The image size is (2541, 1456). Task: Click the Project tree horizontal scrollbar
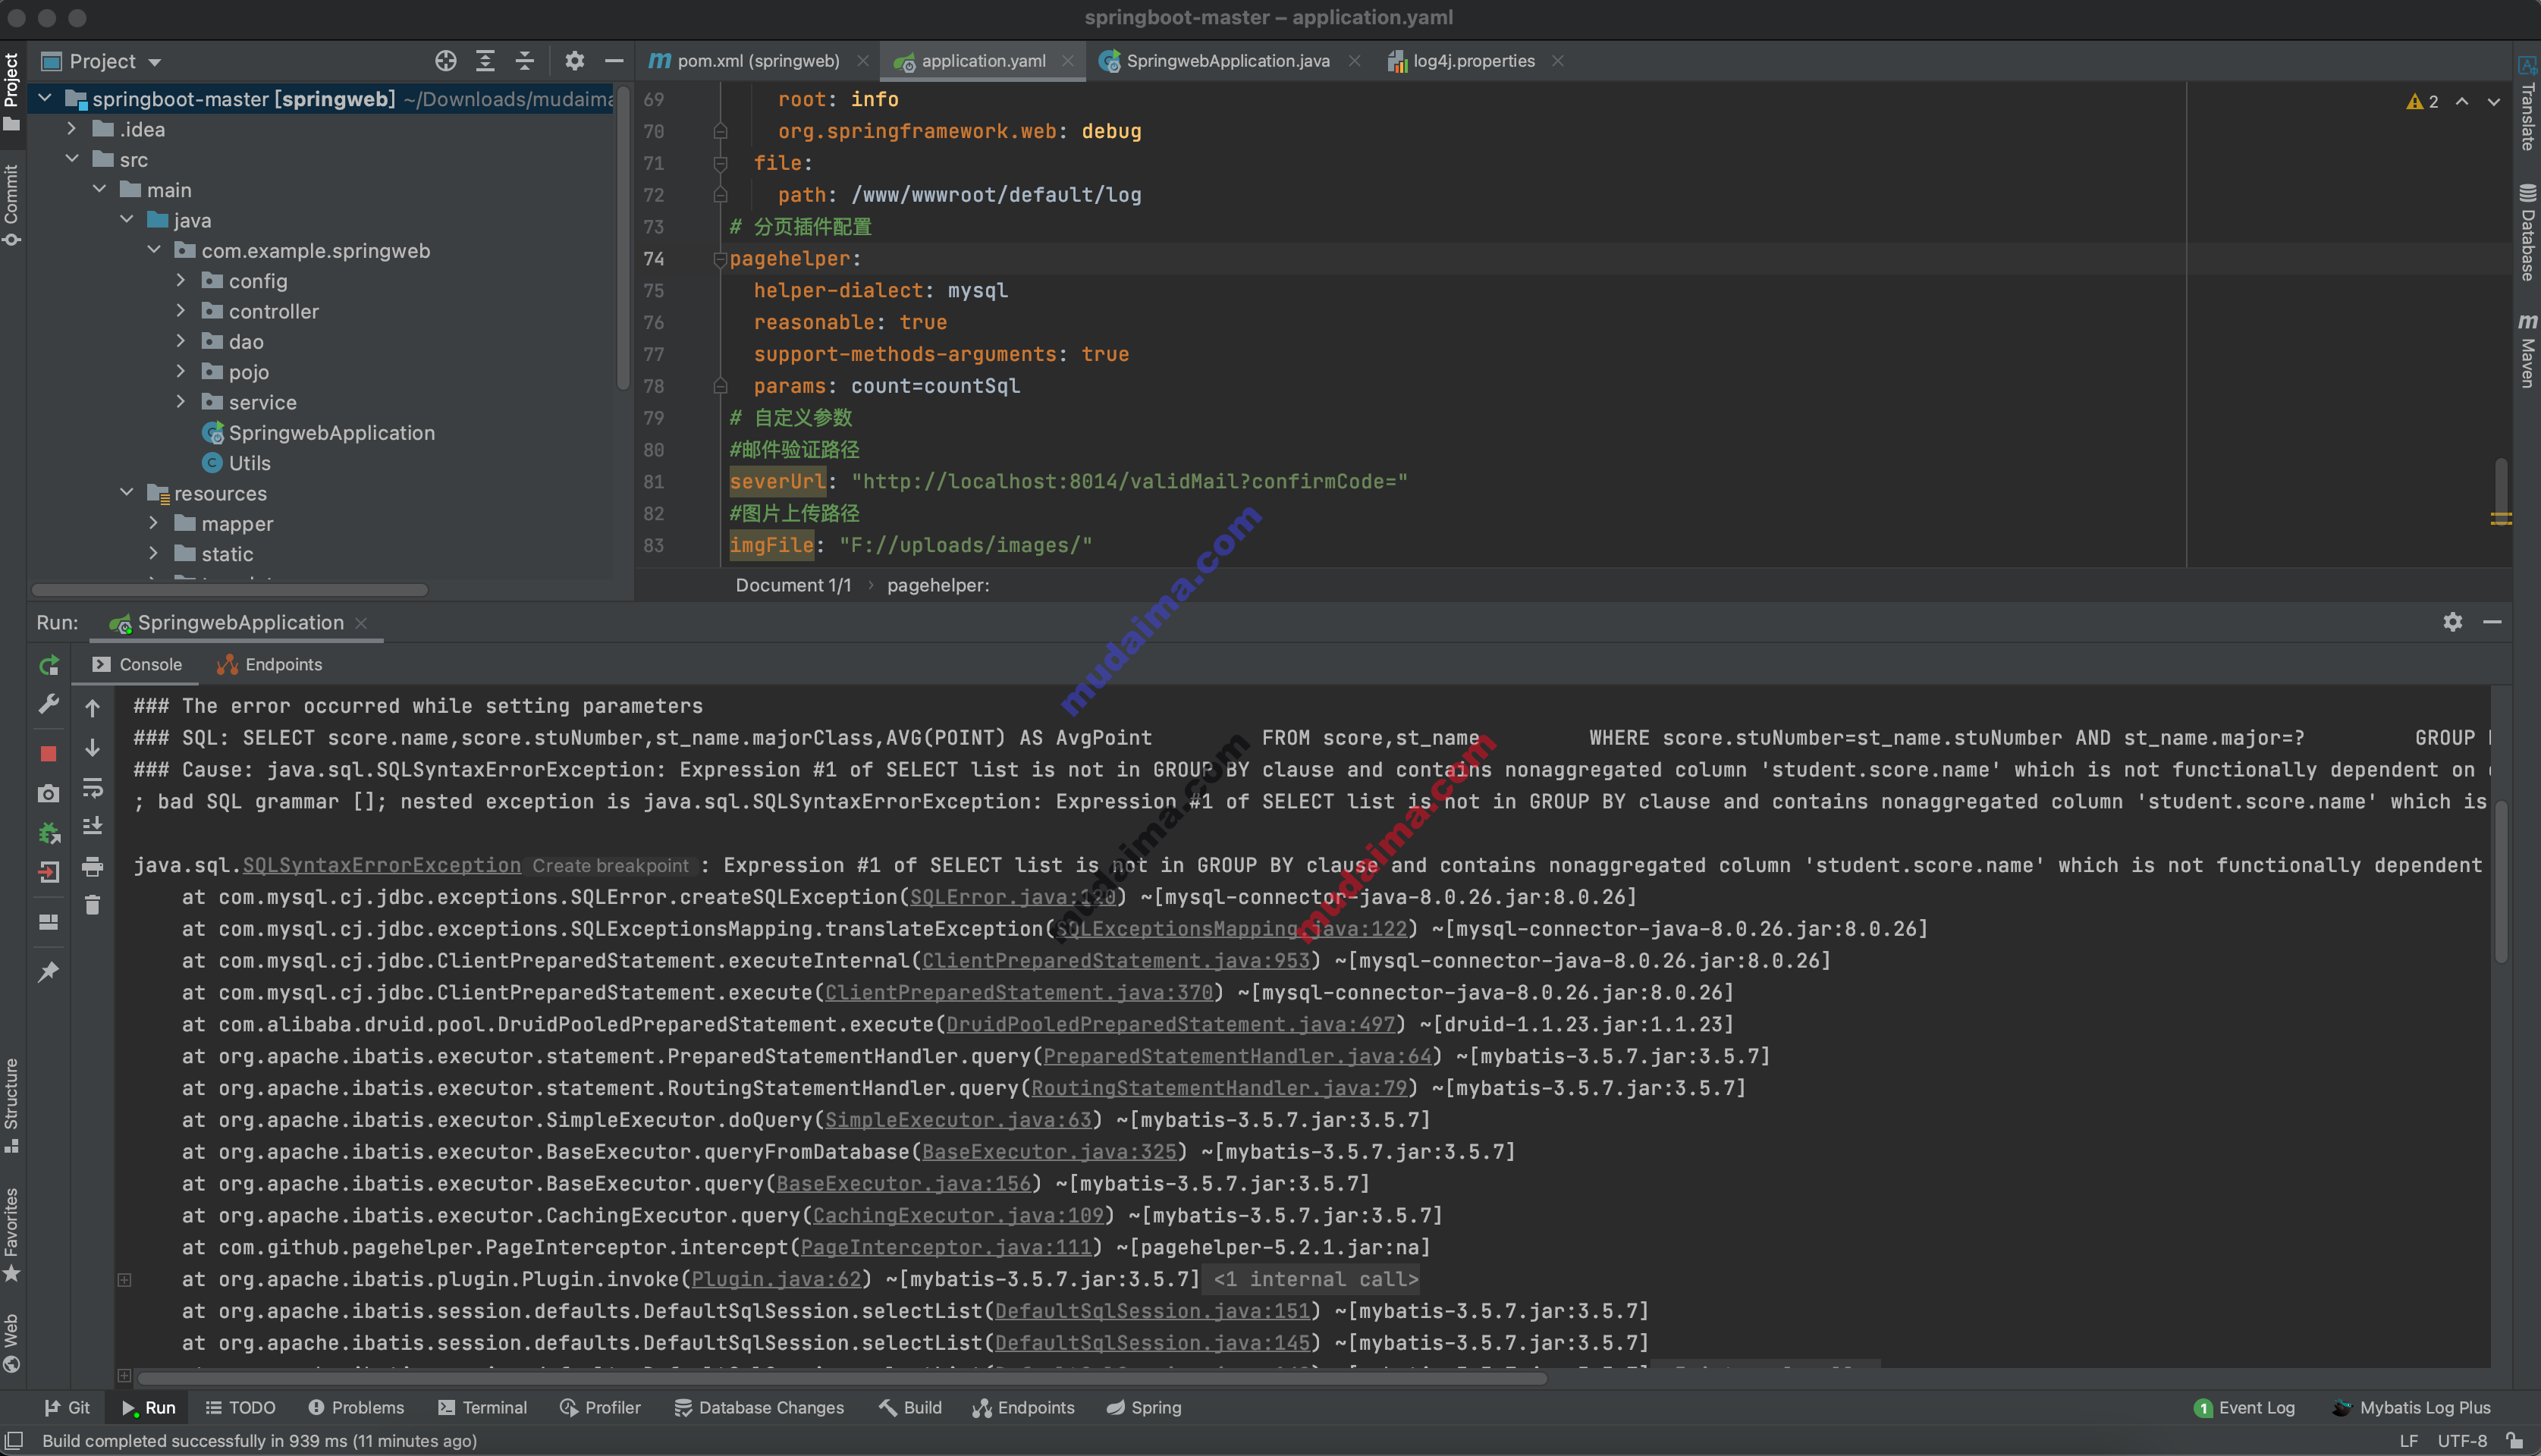click(x=230, y=590)
